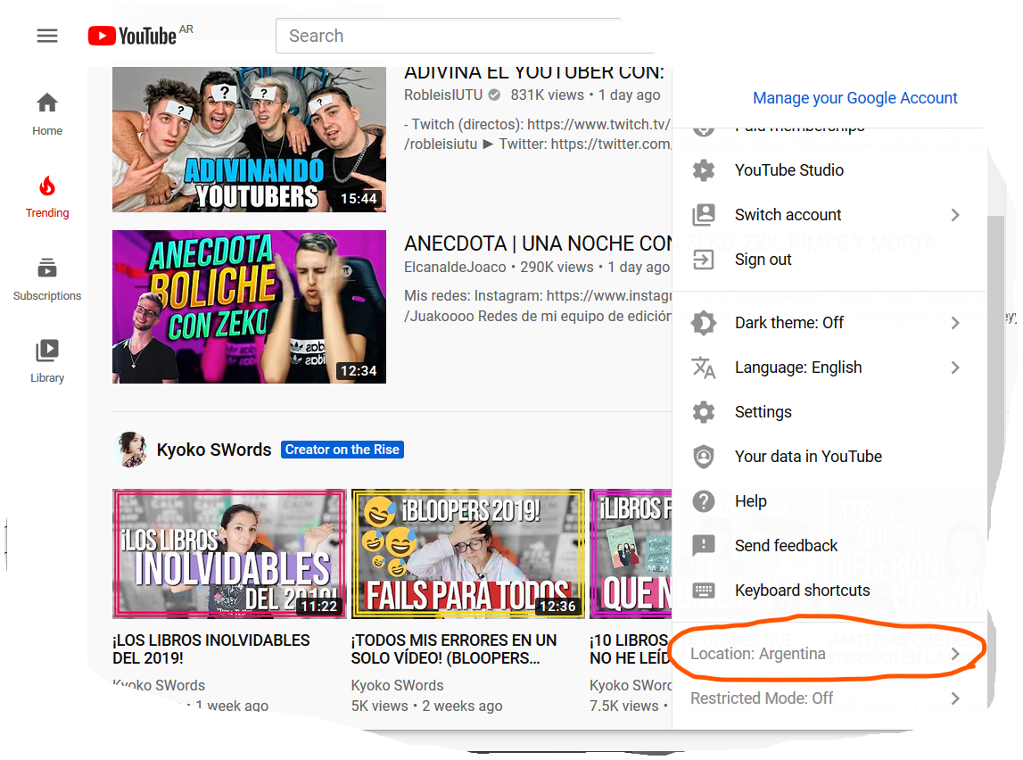Click the Help question mark icon
This screenshot has height=760, width=1023.
coord(704,501)
